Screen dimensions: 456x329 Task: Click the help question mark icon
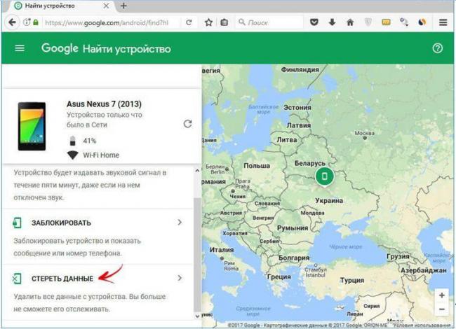438,48
